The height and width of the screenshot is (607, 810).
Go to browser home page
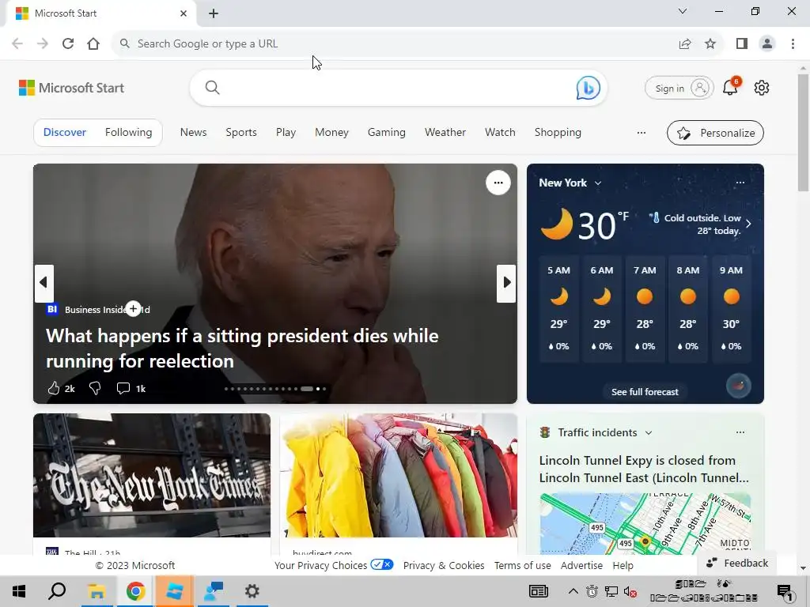[x=93, y=44]
